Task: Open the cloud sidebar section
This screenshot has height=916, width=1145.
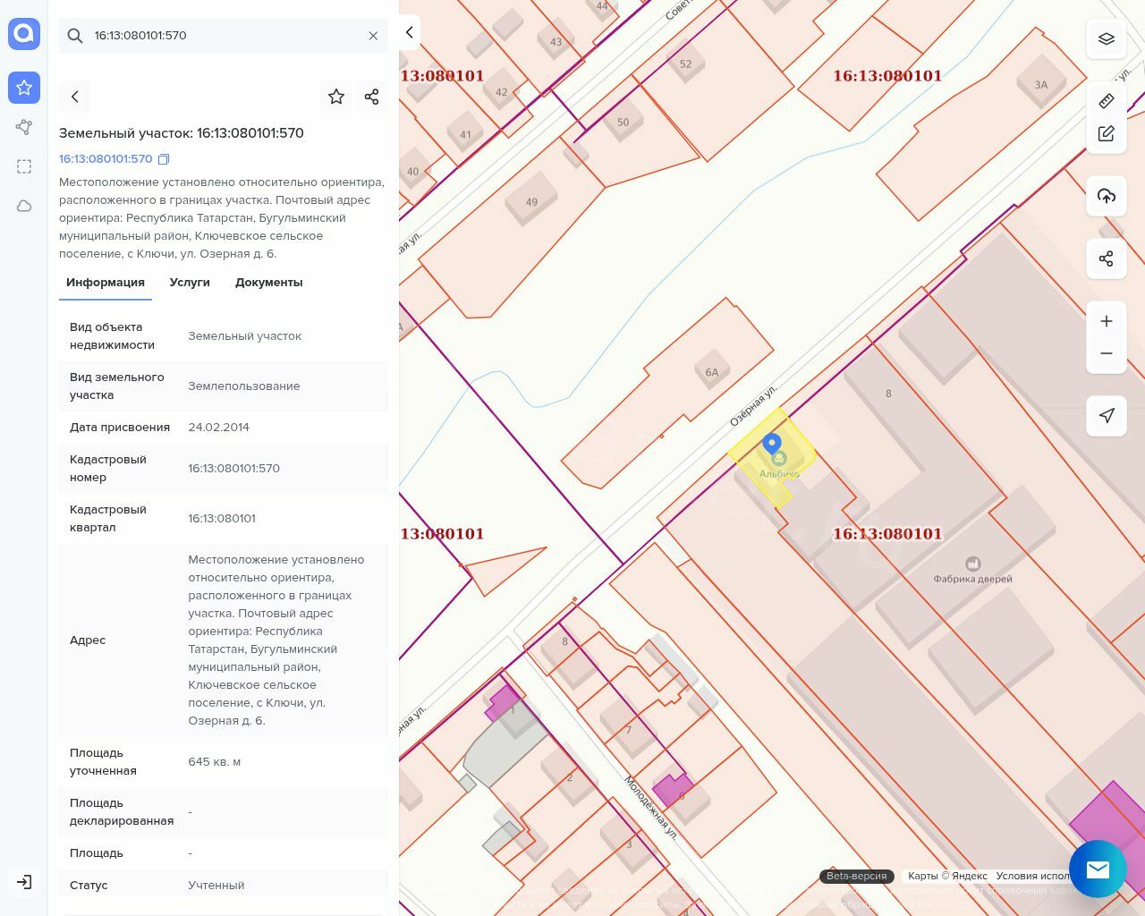Action: point(24,206)
